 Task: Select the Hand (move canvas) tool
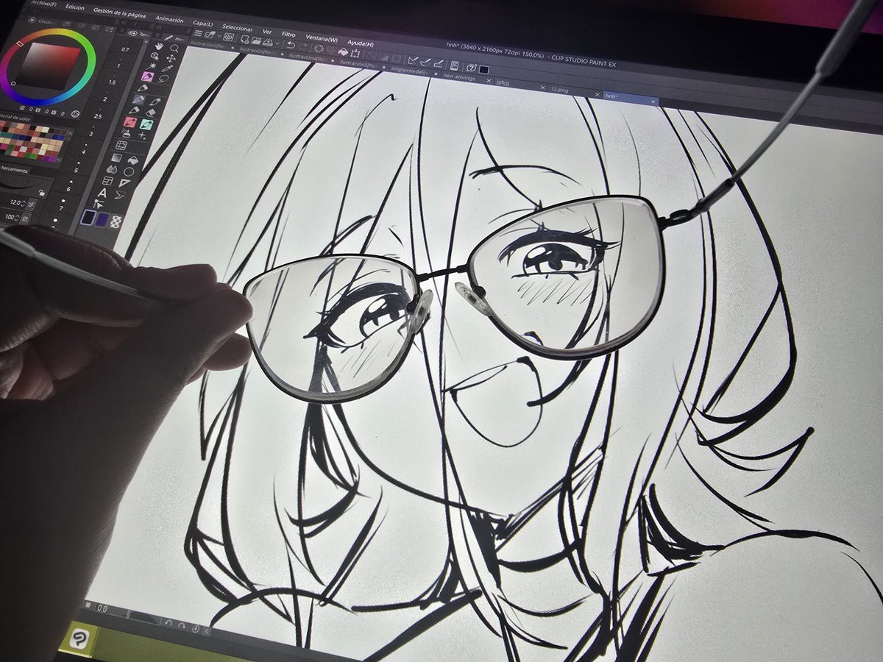click(159, 46)
